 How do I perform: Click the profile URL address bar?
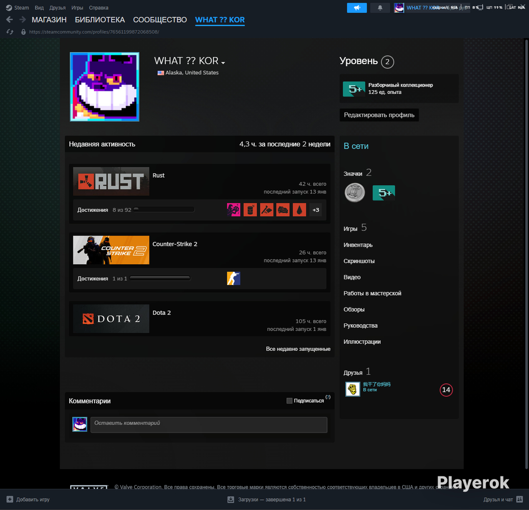(94, 32)
